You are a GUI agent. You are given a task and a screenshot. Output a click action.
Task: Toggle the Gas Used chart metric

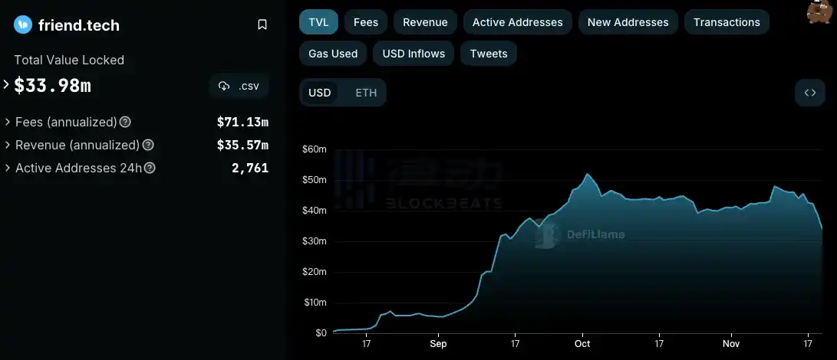click(x=333, y=54)
